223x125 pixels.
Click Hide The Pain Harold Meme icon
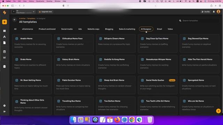point(184,59)
